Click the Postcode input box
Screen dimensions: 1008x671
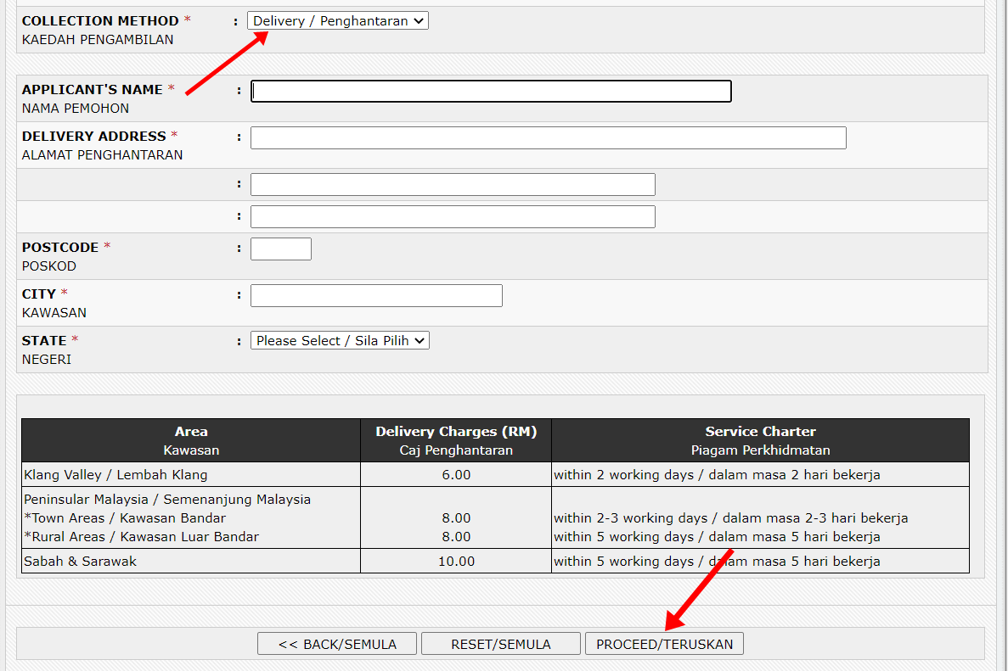281,249
